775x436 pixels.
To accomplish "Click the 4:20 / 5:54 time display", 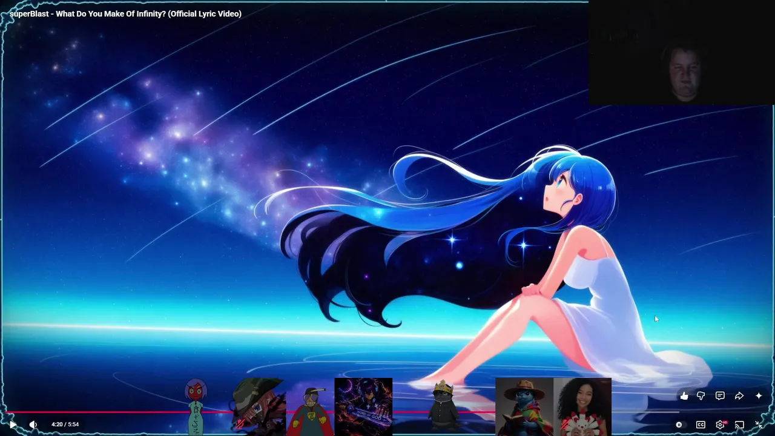I will pos(65,424).
